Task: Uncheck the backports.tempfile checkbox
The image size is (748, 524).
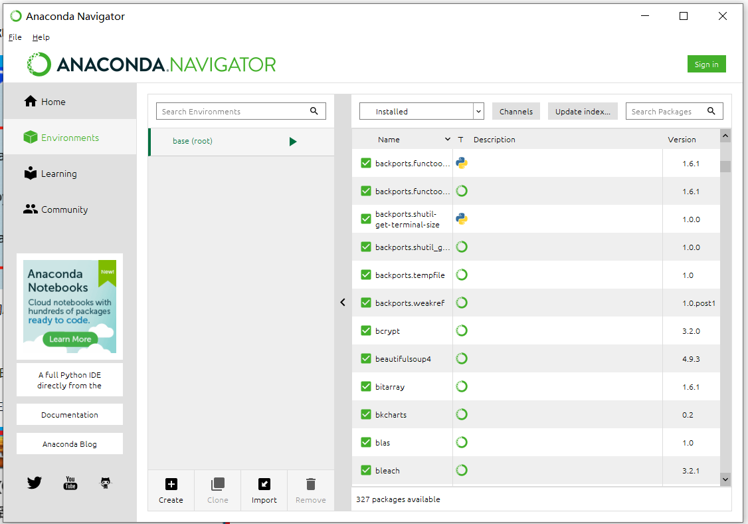Action: click(366, 275)
